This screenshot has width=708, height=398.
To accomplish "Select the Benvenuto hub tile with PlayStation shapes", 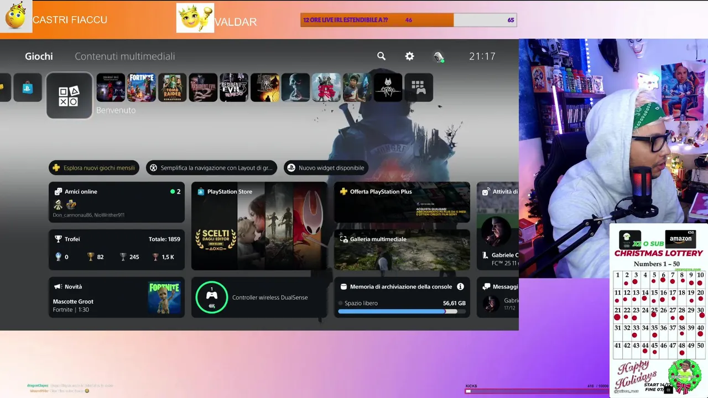I will point(69,96).
